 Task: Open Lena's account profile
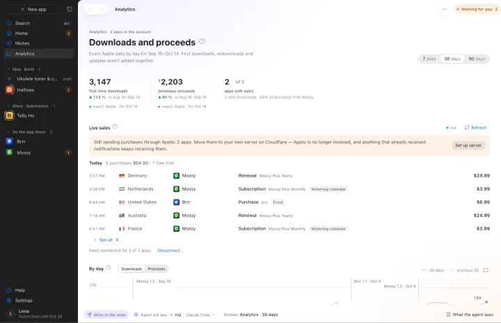click(x=39, y=314)
